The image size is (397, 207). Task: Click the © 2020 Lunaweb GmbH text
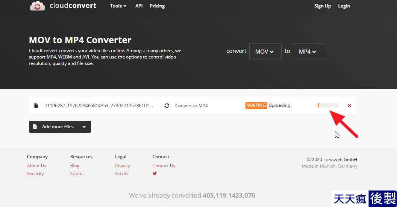(x=332, y=159)
